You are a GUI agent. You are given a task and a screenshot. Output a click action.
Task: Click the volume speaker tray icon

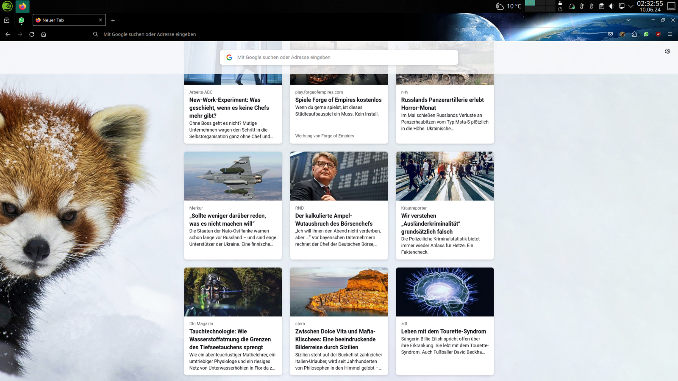coord(611,6)
